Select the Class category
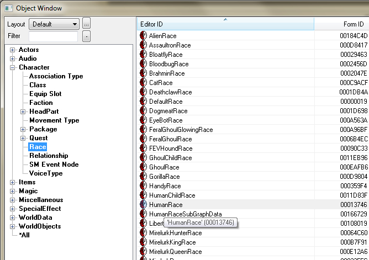The height and width of the screenshot is (260, 369). pos(38,85)
